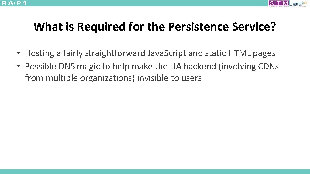This screenshot has height=174, width=310.
Task: Click the first bullet point marker
Action: click(x=19, y=53)
